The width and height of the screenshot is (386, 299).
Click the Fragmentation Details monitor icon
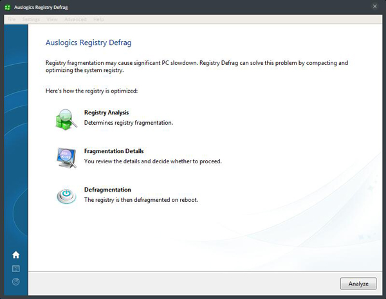(x=66, y=158)
